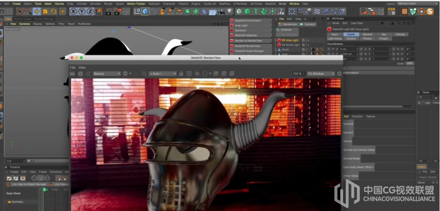Open Redshift Asset Manager
Image resolution: width=440 pixels, height=211 pixels.
point(250,51)
